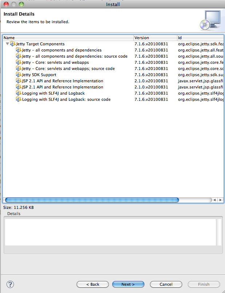Click icon of 'all components and dependencies: source code'

19,56
